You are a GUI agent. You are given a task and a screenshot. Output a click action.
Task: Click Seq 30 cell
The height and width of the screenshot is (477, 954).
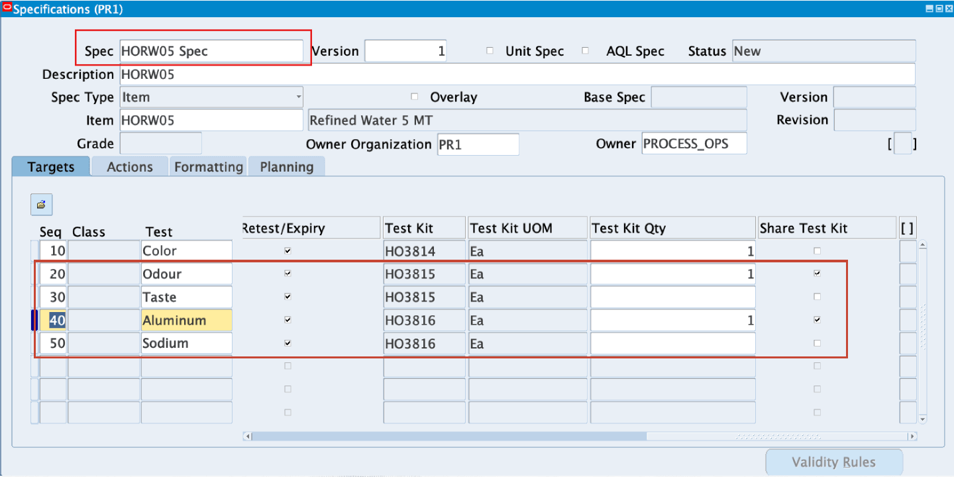(x=53, y=297)
